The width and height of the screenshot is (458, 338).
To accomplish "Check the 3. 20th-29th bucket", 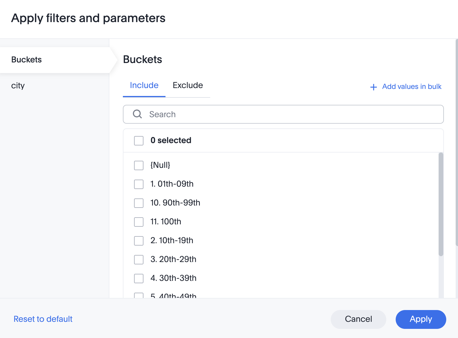I will tap(138, 260).
